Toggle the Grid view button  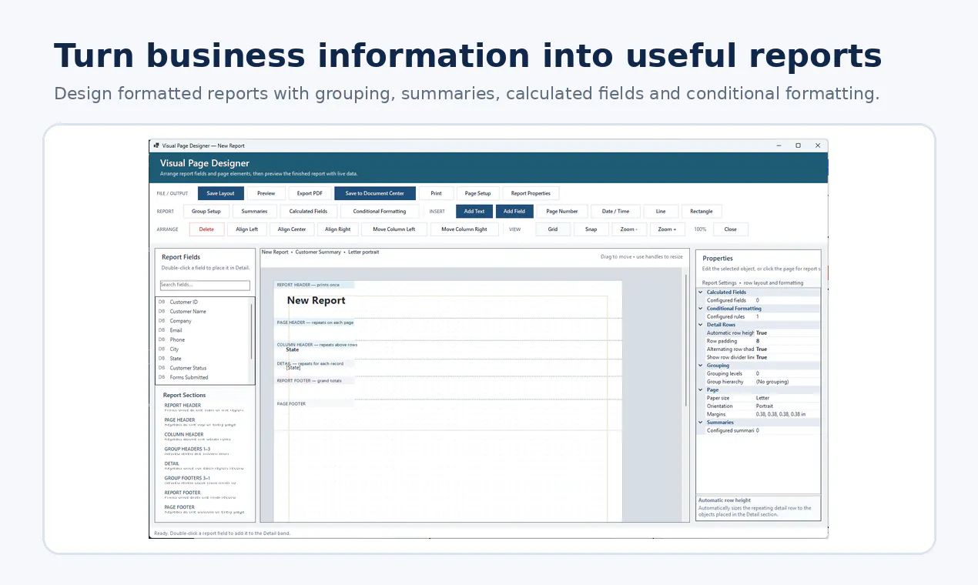(x=553, y=229)
